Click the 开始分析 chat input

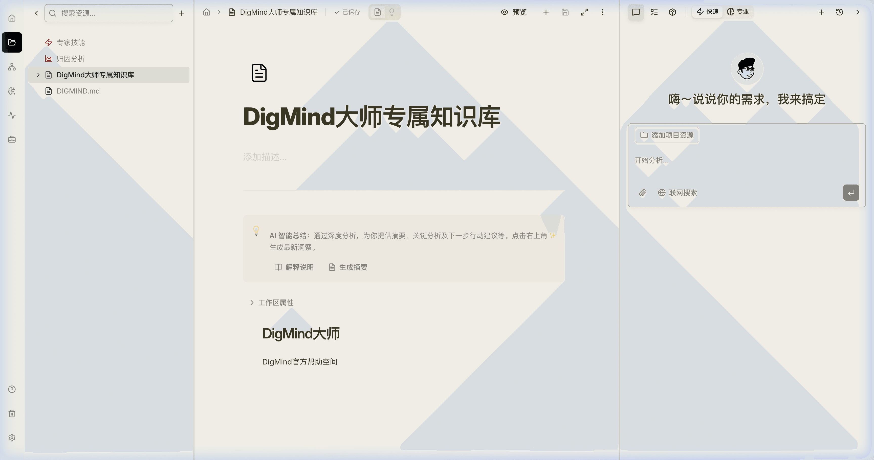click(x=747, y=160)
